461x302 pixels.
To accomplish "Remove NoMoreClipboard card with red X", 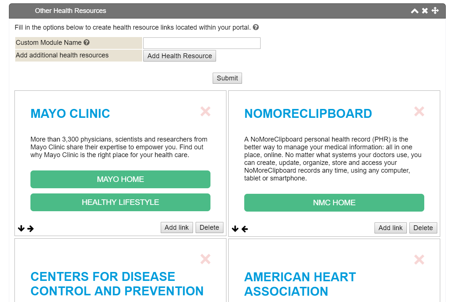I will [419, 111].
